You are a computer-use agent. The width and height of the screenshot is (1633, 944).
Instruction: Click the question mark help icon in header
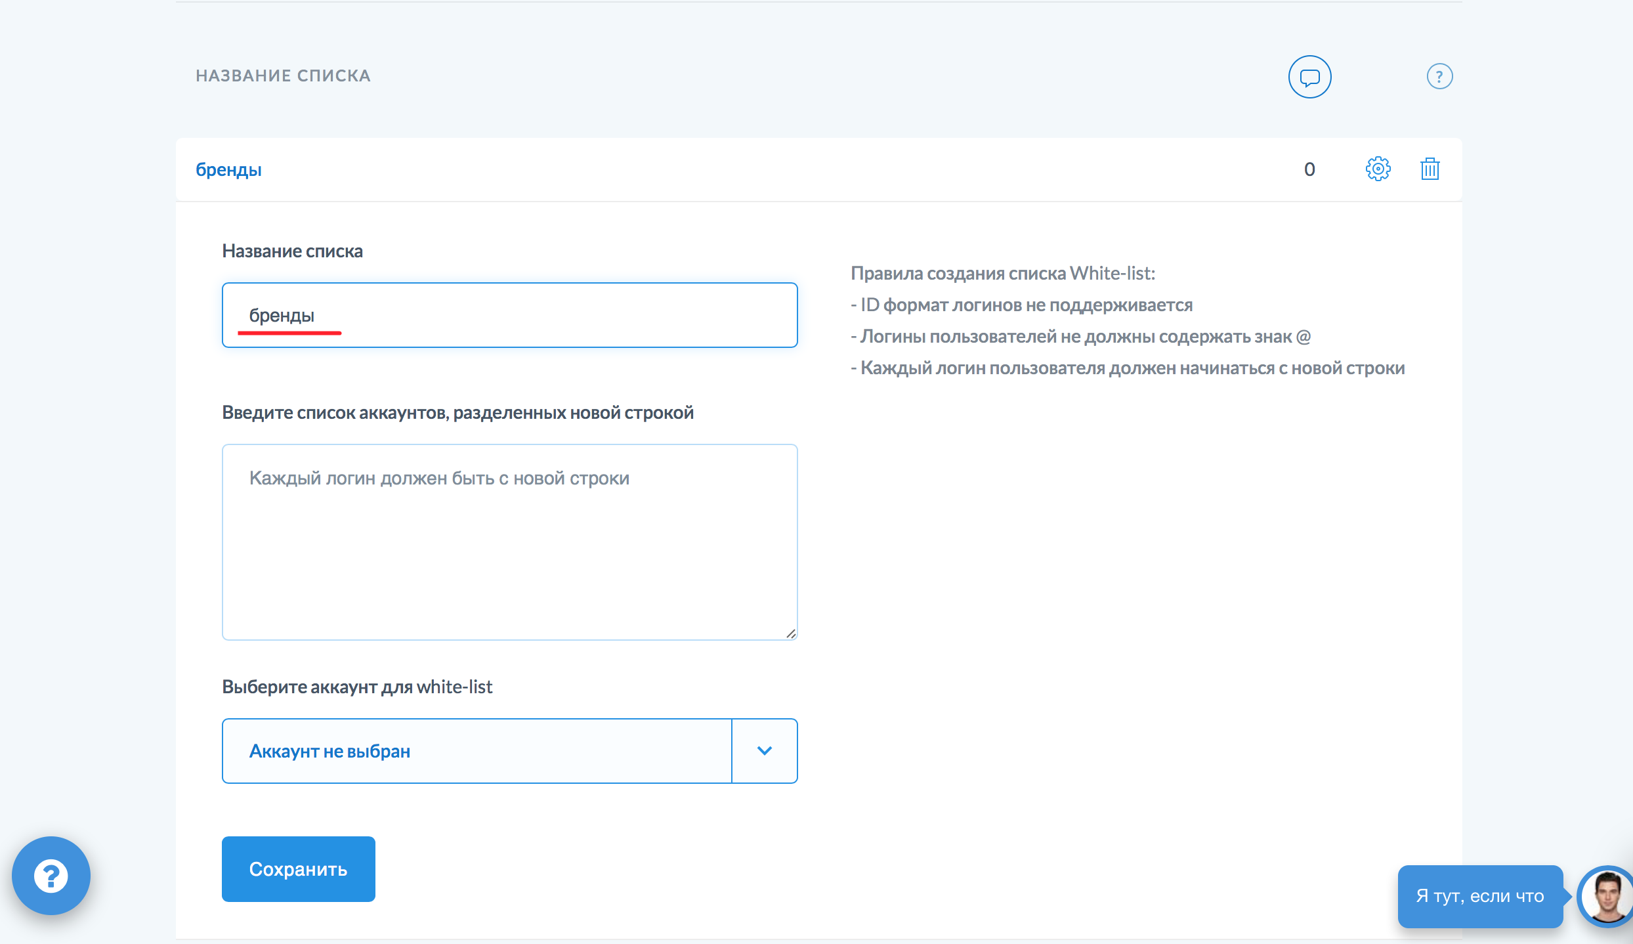click(x=1439, y=77)
